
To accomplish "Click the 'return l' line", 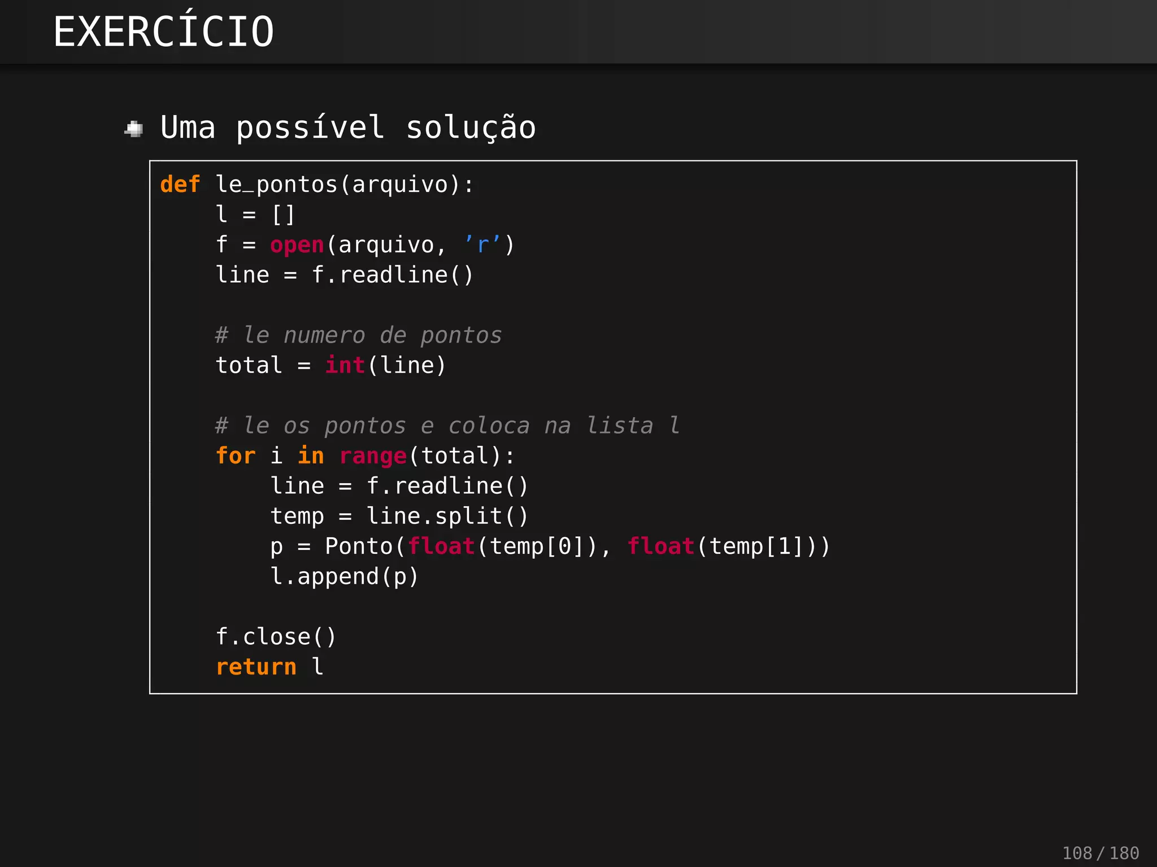I will point(269,667).
